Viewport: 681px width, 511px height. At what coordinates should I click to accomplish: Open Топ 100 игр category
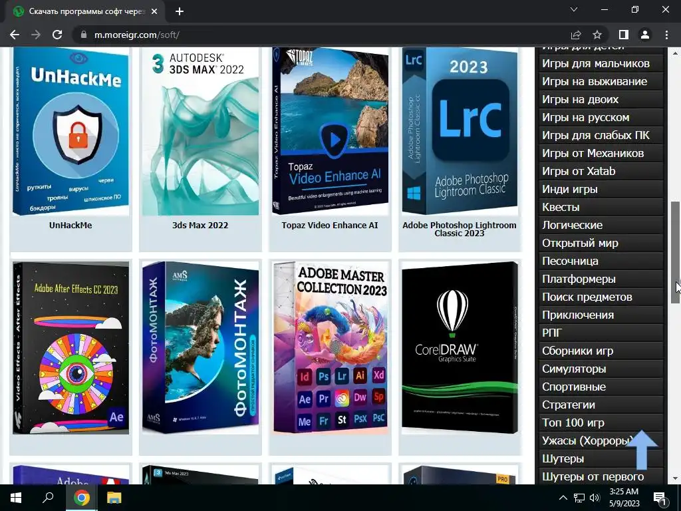[x=601, y=423]
